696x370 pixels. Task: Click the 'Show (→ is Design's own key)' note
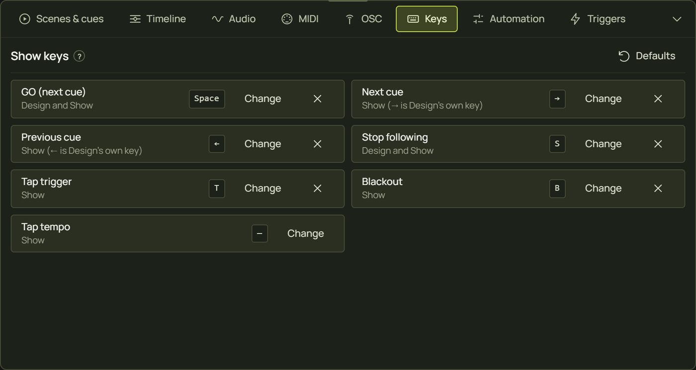[x=422, y=106]
